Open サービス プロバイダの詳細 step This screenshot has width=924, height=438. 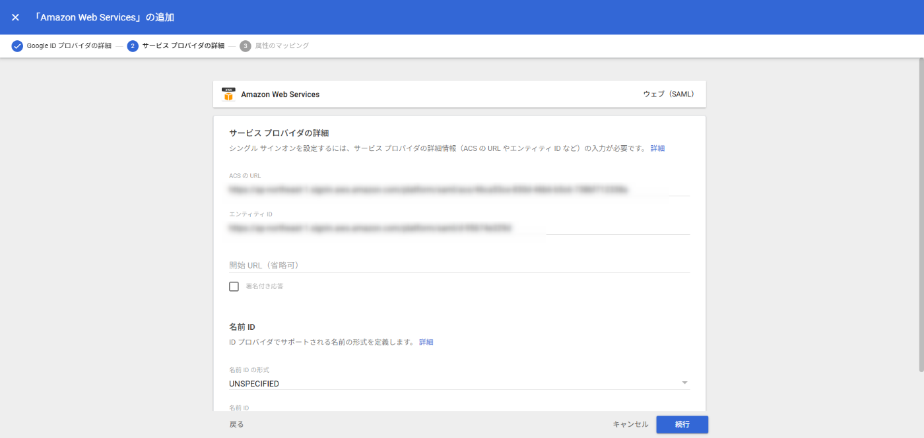coord(183,46)
